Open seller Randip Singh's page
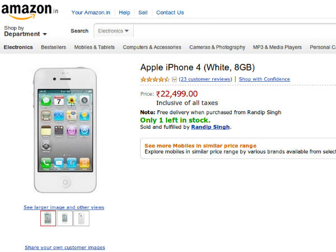The height and width of the screenshot is (252, 336). pos(210,127)
